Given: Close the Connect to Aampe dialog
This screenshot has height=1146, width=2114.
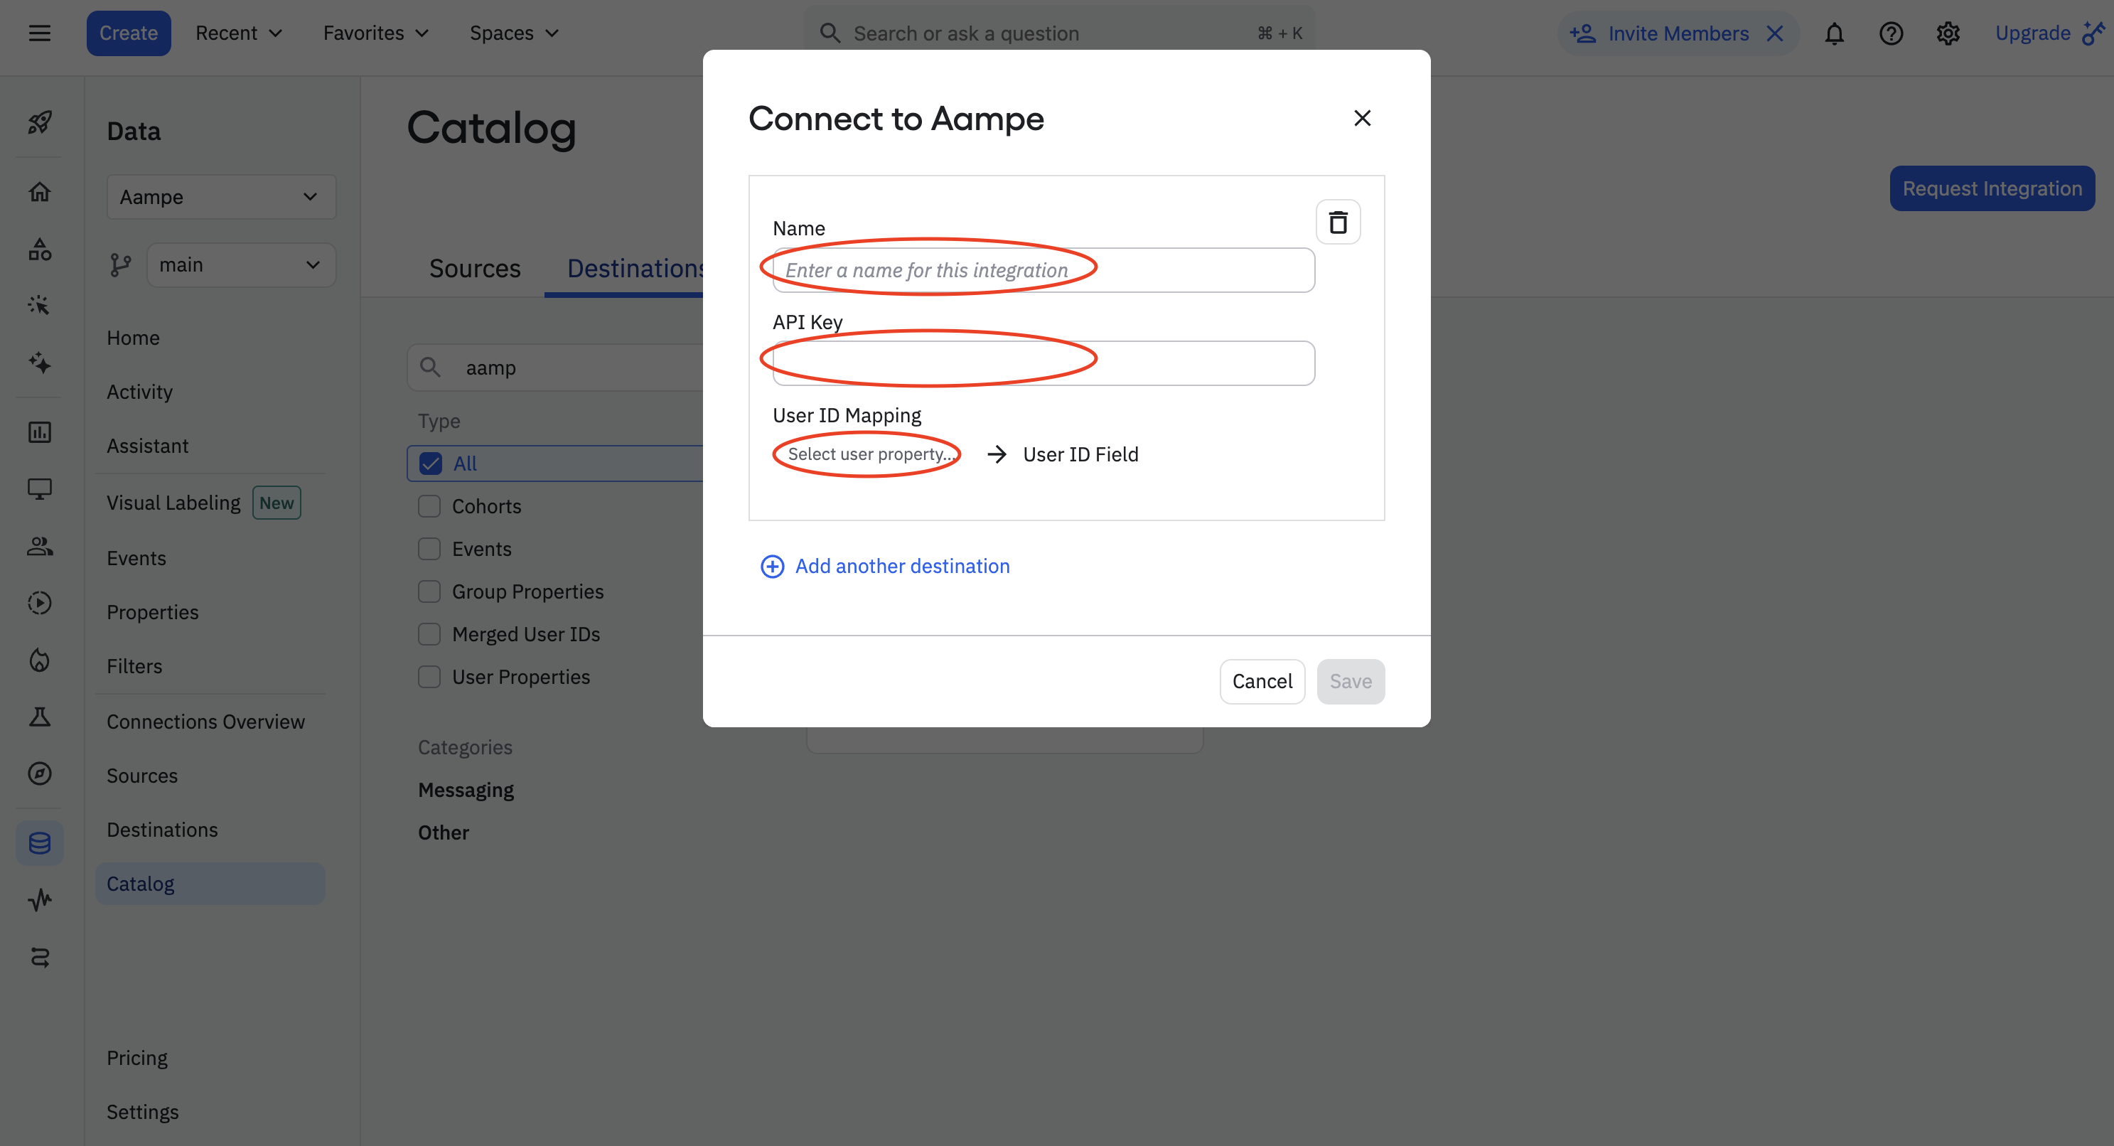Looking at the screenshot, I should (1361, 118).
